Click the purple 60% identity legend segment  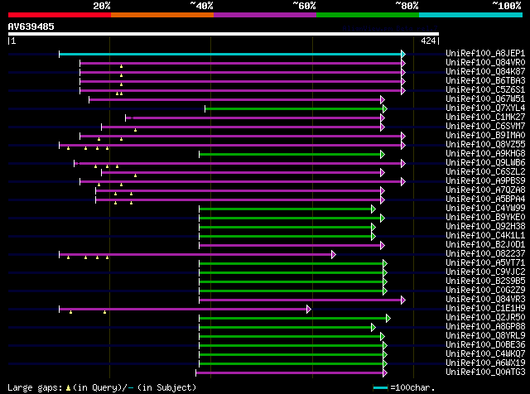coord(265,15)
